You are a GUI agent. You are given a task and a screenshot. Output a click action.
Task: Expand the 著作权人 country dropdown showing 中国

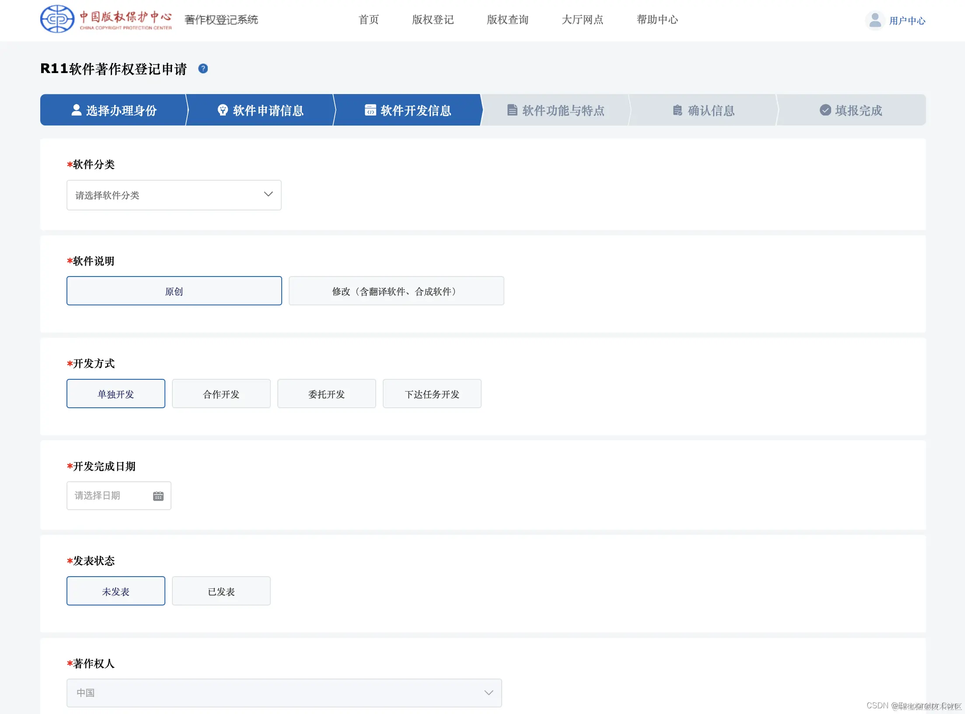(x=283, y=693)
